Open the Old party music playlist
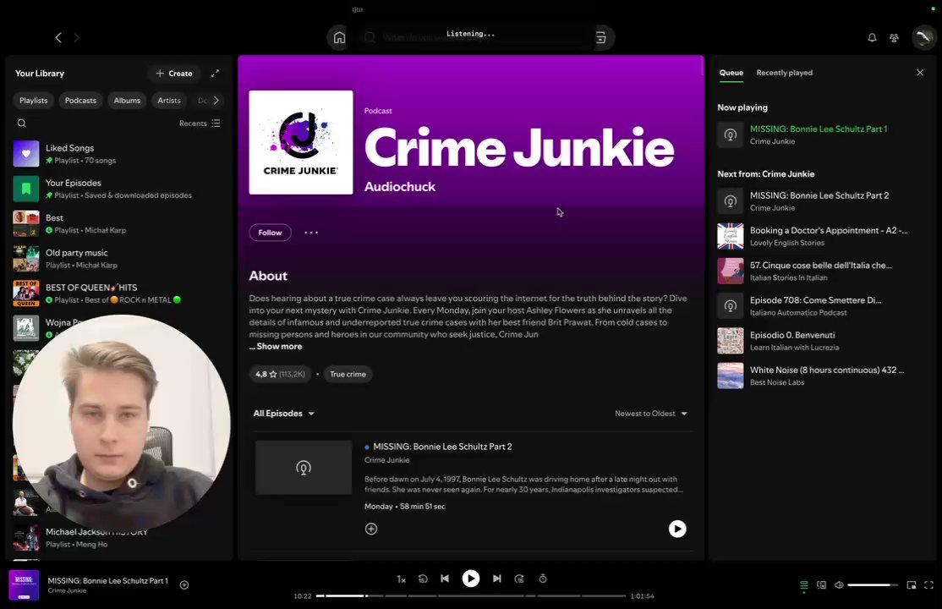Image resolution: width=942 pixels, height=609 pixels. (119, 259)
